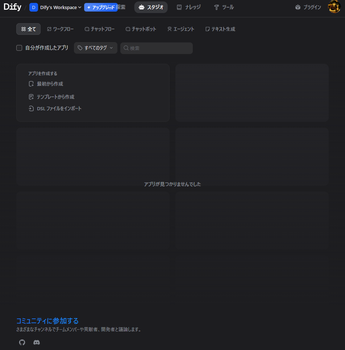
Task: Click the book icon beside ナレッジ
Action: (x=179, y=7)
